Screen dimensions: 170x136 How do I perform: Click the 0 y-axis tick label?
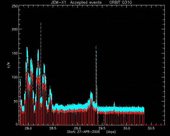[17, 124]
